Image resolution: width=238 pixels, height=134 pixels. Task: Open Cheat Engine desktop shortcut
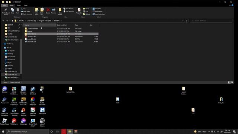14,112
